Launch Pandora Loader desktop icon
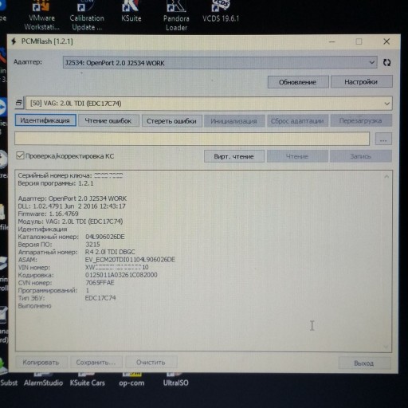The image size is (408, 408). [176, 16]
